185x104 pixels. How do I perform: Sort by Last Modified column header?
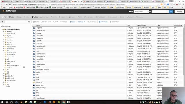click(141, 25)
